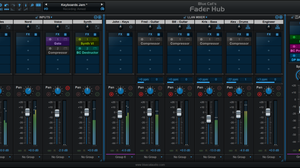Open the FX list menu on Synth strip

point(95,35)
